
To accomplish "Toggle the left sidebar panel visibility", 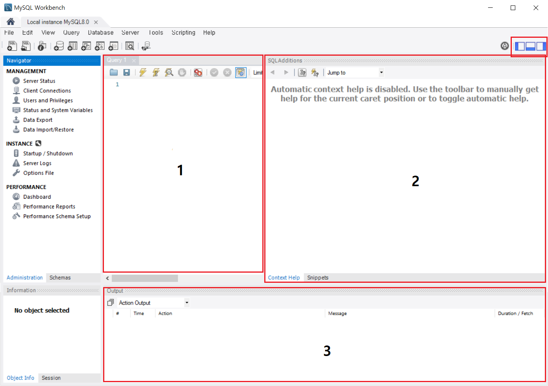I will [520, 46].
